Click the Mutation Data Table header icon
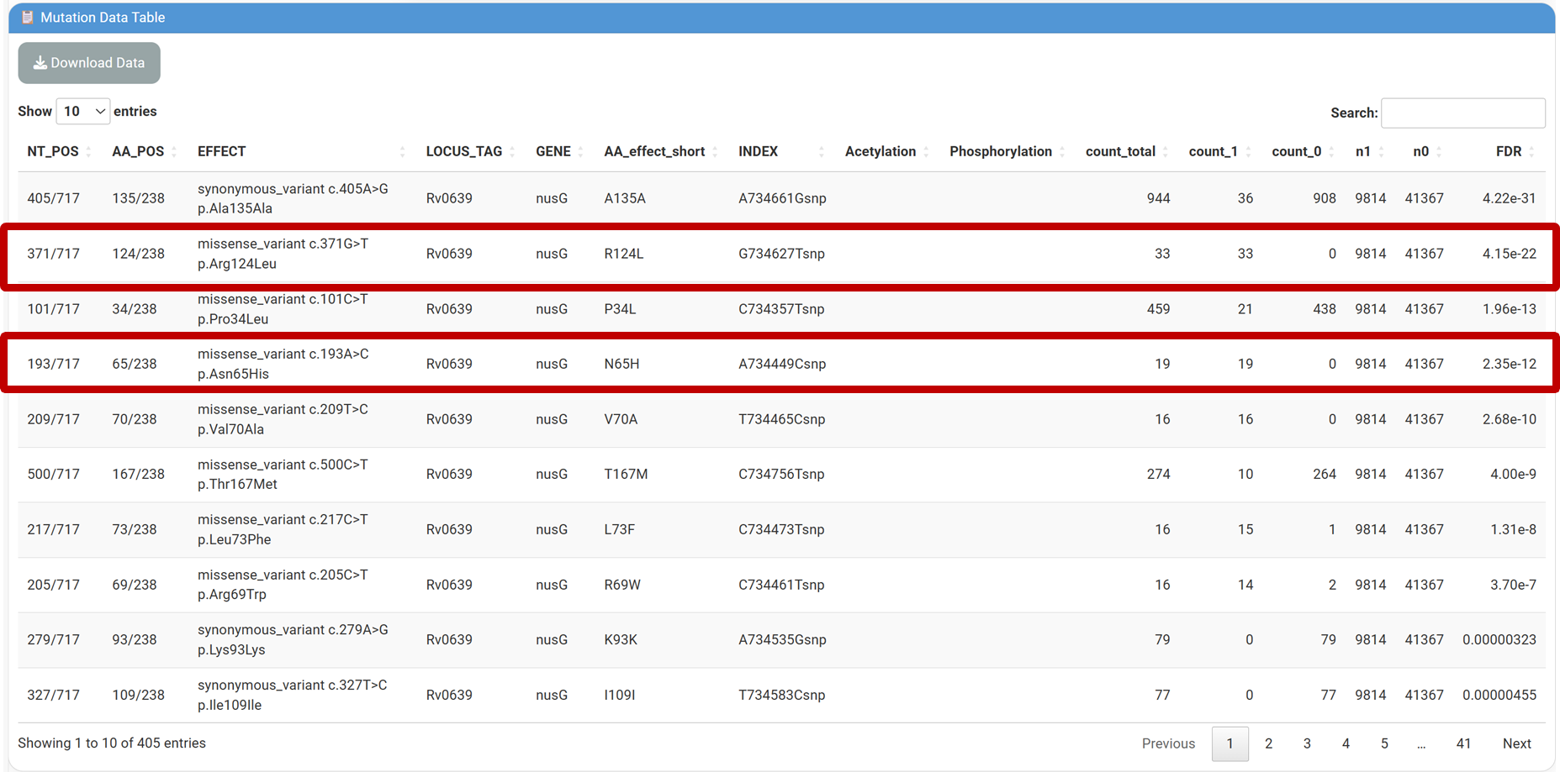Viewport: 1560px width, 772px height. click(x=28, y=18)
